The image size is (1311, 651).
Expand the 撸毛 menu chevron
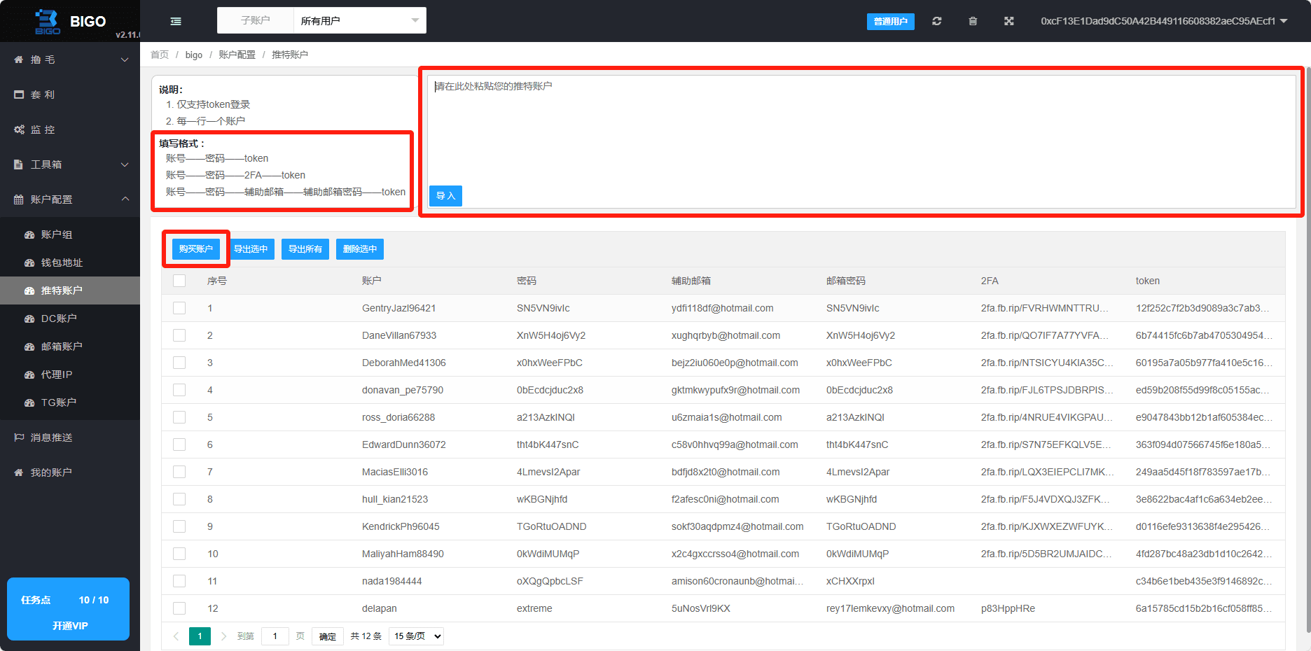[125, 59]
